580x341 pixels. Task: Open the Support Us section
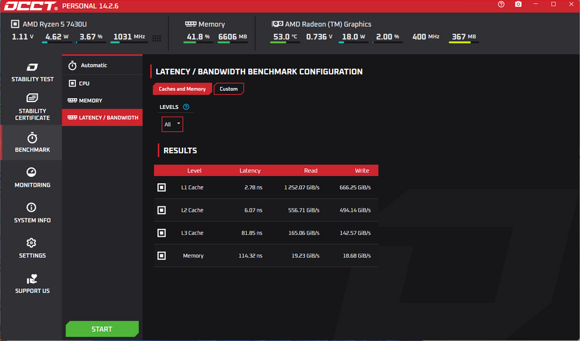32,284
